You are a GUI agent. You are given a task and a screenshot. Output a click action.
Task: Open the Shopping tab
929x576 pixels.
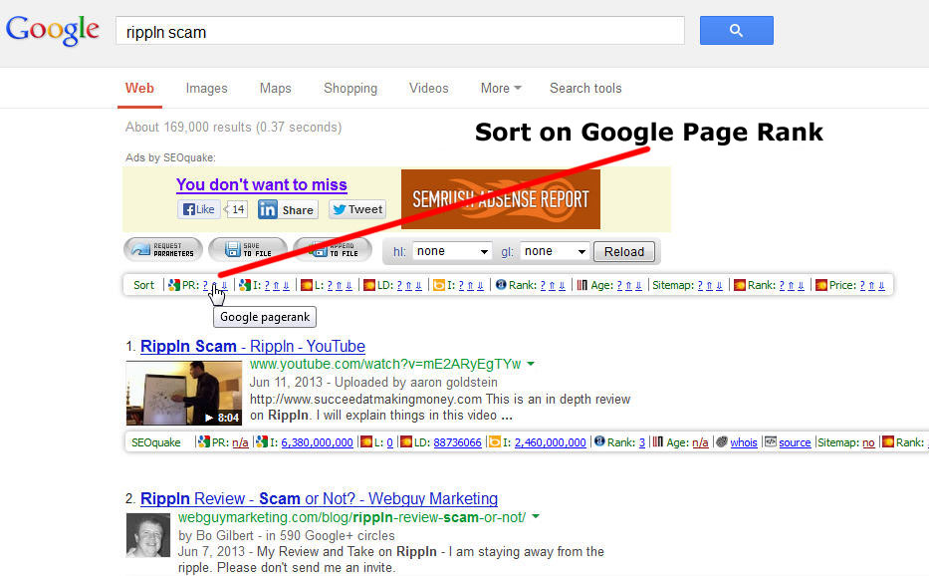tap(350, 89)
